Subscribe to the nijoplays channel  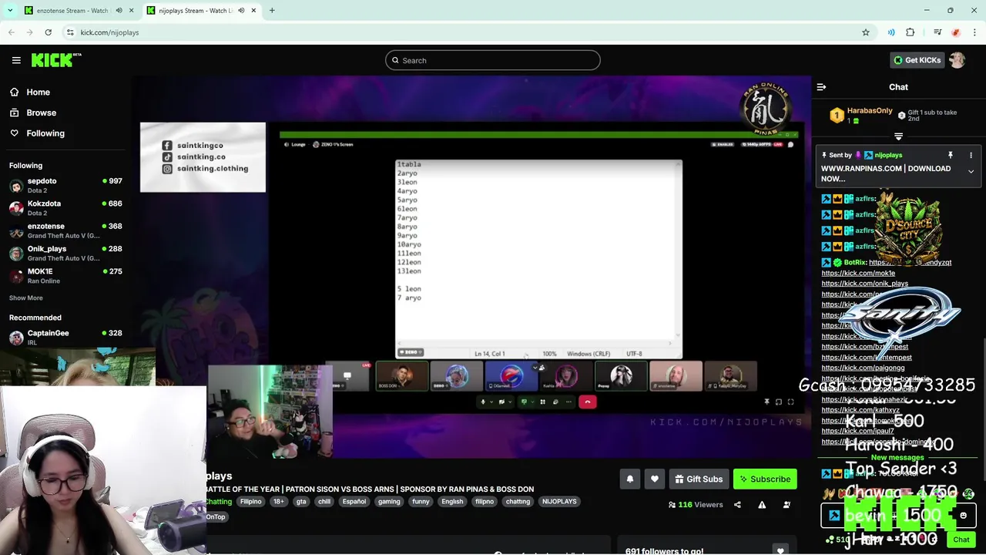[765, 479]
